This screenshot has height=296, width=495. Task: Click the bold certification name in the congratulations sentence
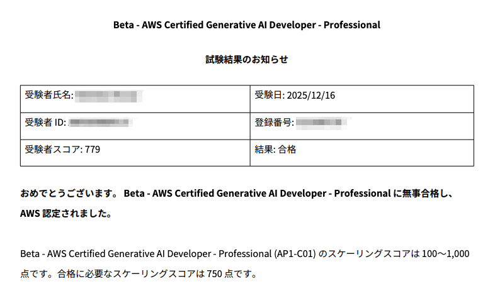(258, 193)
